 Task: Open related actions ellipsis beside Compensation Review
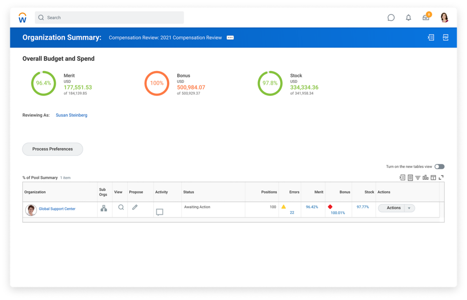pyautogui.click(x=230, y=38)
